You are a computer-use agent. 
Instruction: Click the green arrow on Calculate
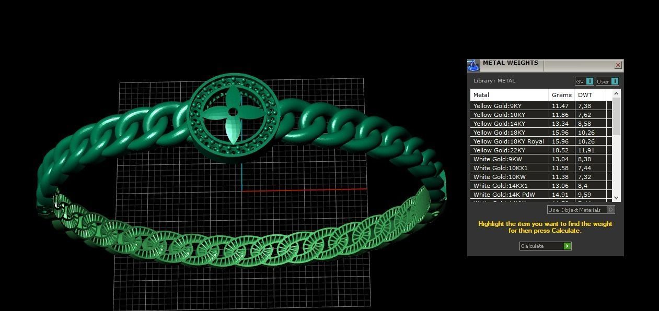[568, 246]
